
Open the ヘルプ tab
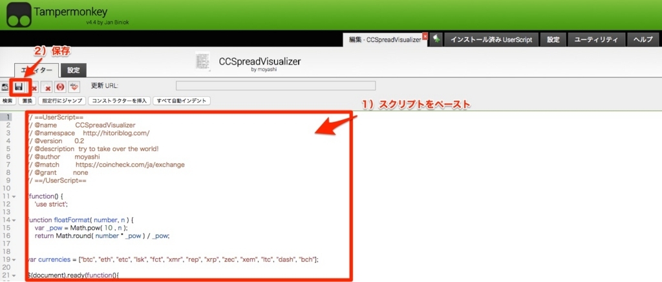643,39
